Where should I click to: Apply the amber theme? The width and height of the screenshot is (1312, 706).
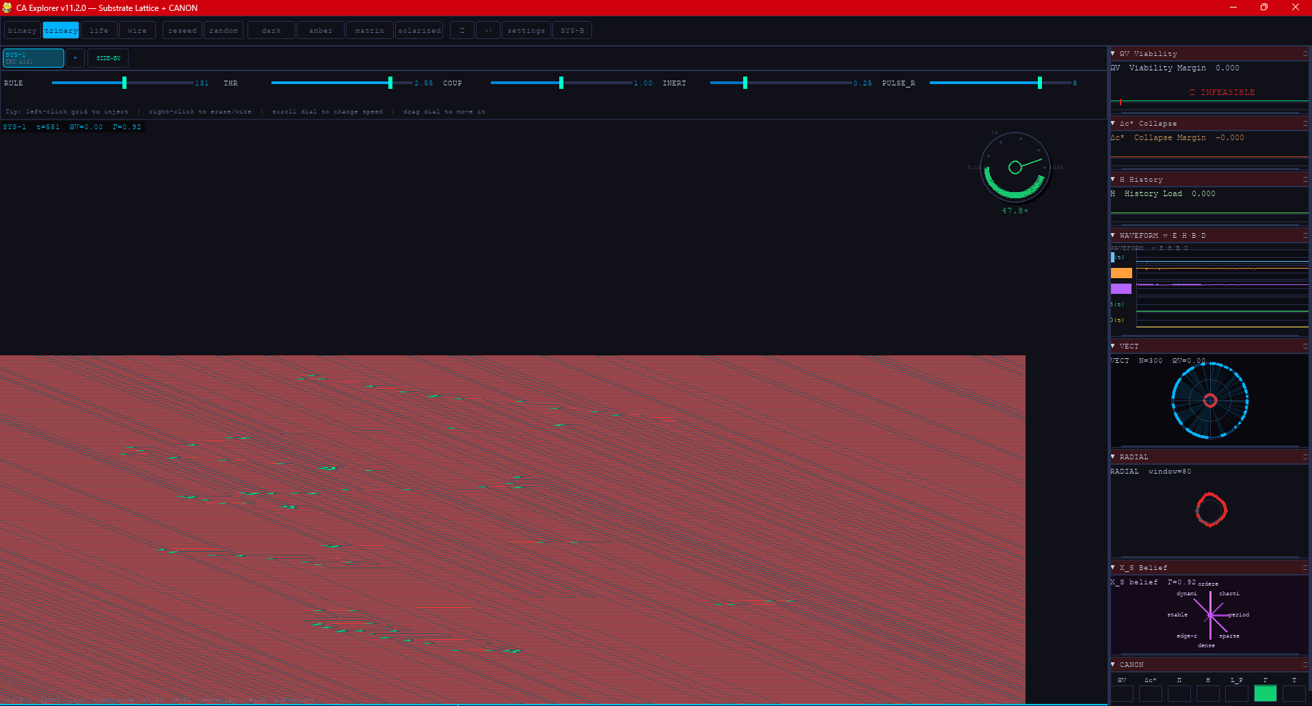click(x=321, y=31)
